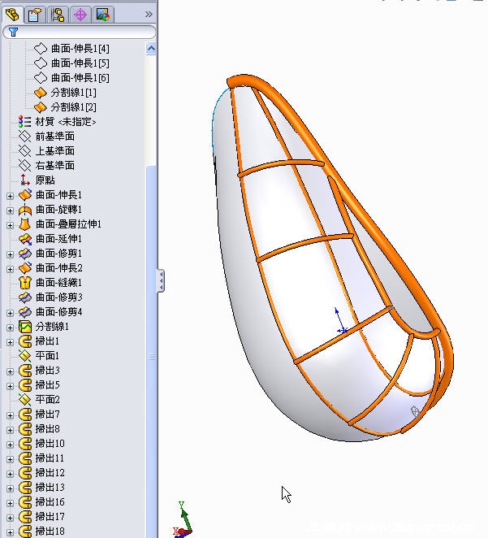This screenshot has height=538, width=488.
Task: Click the 掃出12 feature label
Action: point(50,473)
